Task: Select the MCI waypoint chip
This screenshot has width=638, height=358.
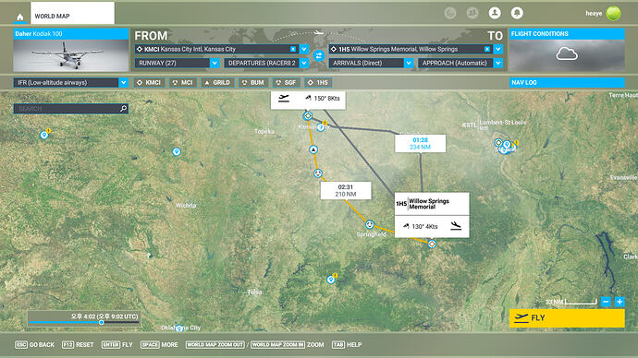Action: [x=183, y=82]
